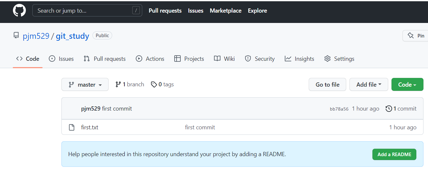Open Issues in top navigation bar
This screenshot has height=182, width=428.
point(196,11)
